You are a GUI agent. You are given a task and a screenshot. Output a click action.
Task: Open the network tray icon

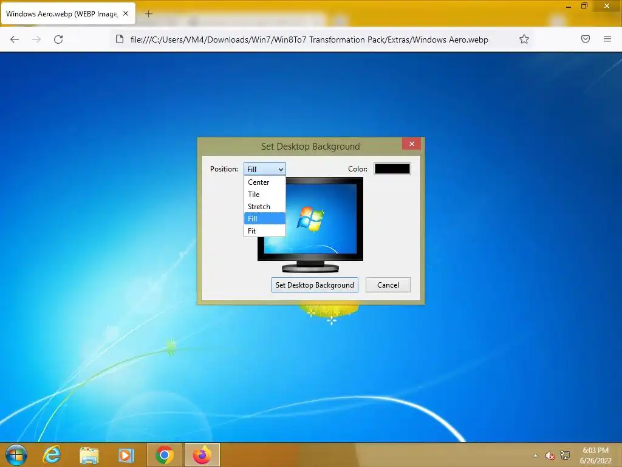[565, 455]
